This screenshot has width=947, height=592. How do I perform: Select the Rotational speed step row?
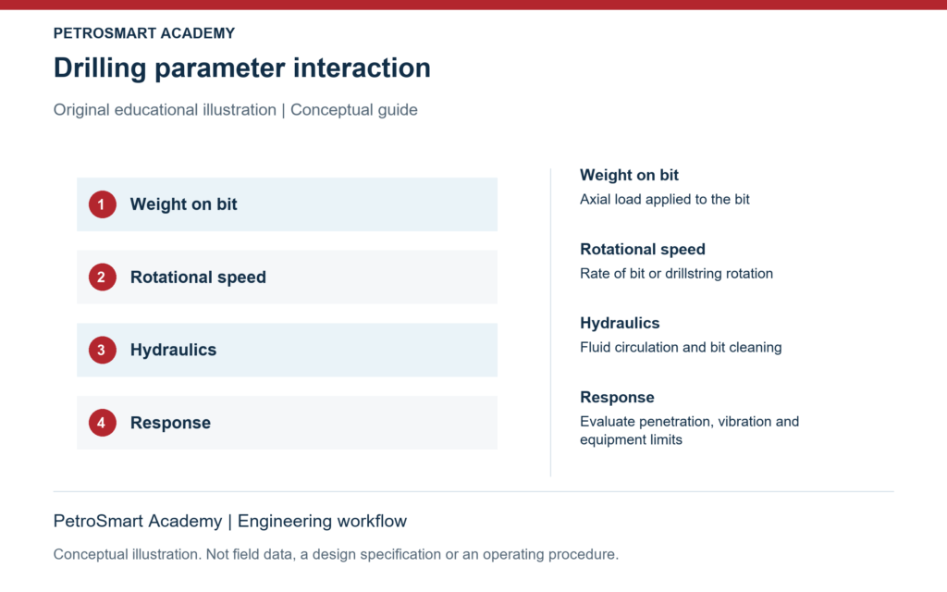click(x=287, y=277)
